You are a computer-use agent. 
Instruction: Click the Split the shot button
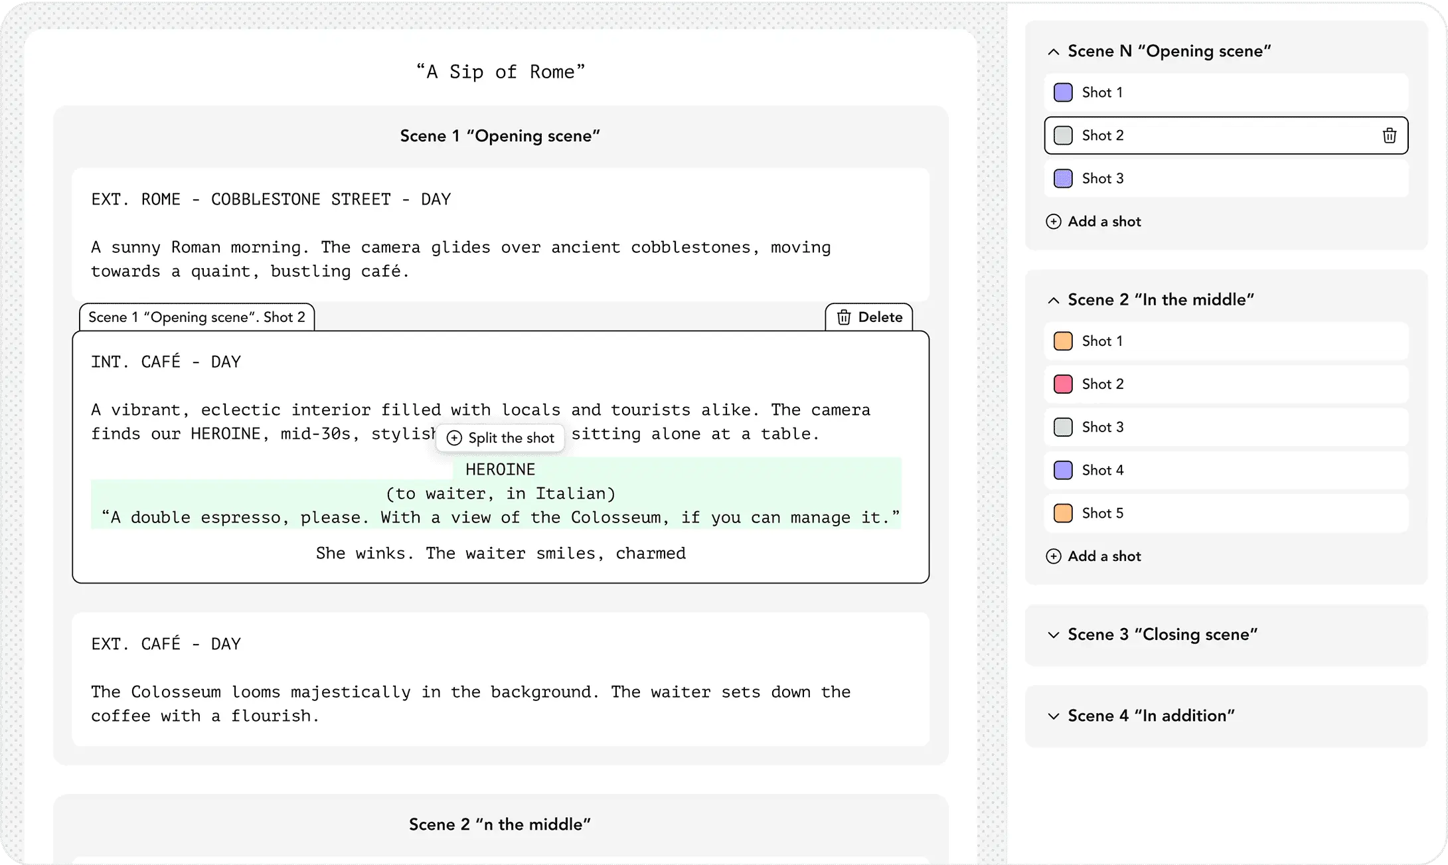499,438
